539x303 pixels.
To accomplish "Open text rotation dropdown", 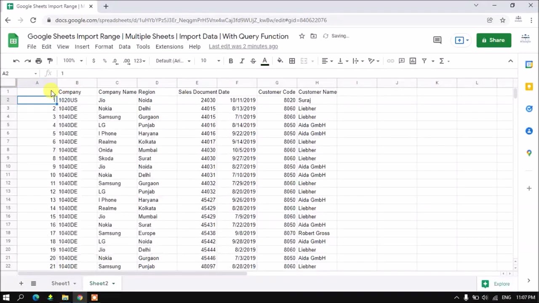I will point(374,61).
